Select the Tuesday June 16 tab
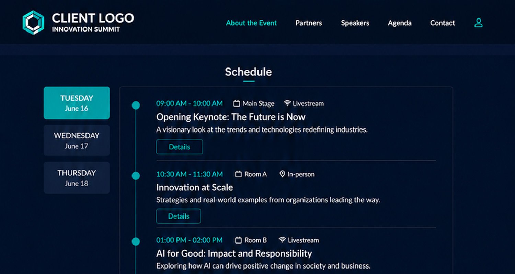 77,103
